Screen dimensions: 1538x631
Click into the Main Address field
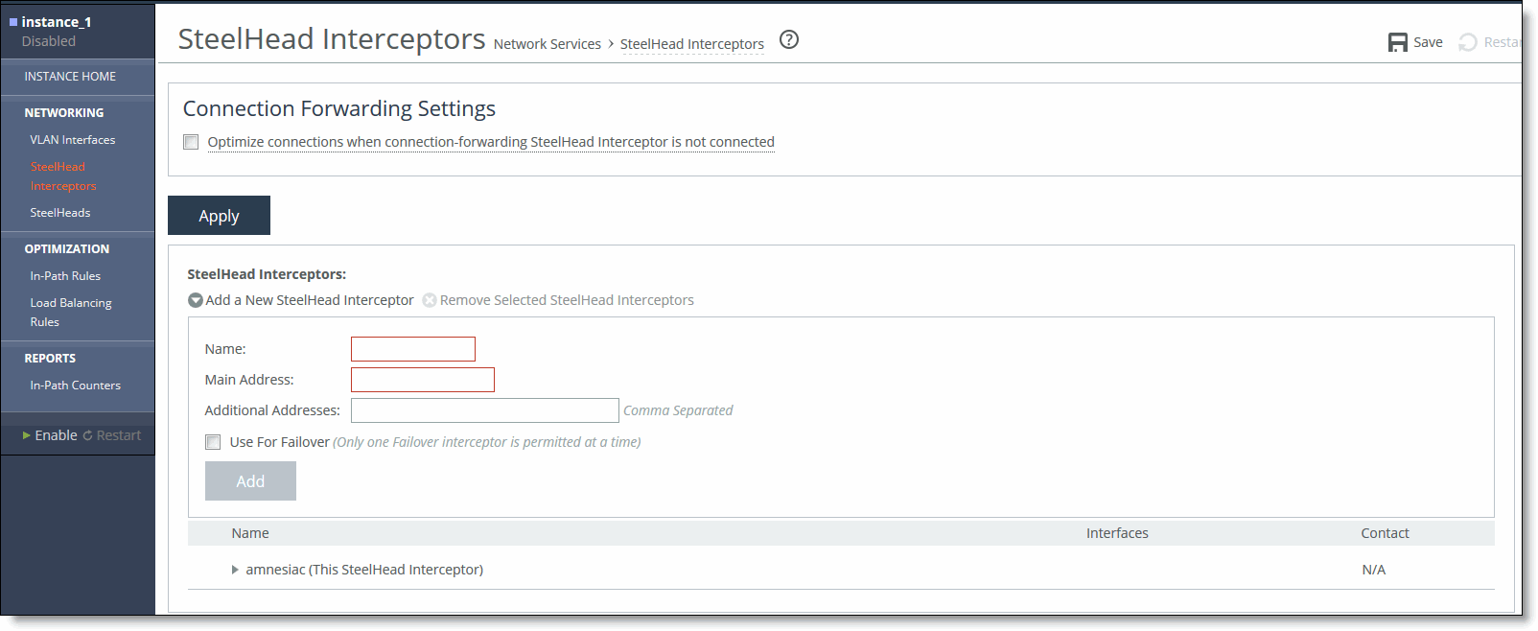click(423, 380)
